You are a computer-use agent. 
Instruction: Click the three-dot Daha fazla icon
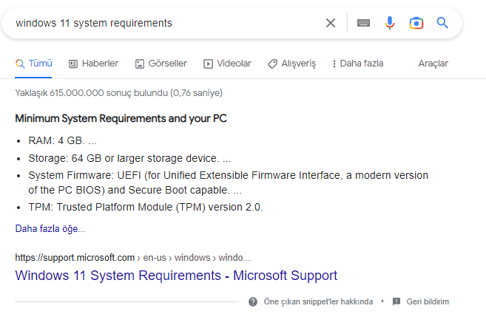334,64
